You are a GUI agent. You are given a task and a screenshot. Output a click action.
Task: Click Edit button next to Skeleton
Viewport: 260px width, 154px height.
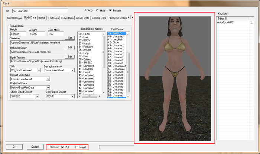click(x=70, y=38)
